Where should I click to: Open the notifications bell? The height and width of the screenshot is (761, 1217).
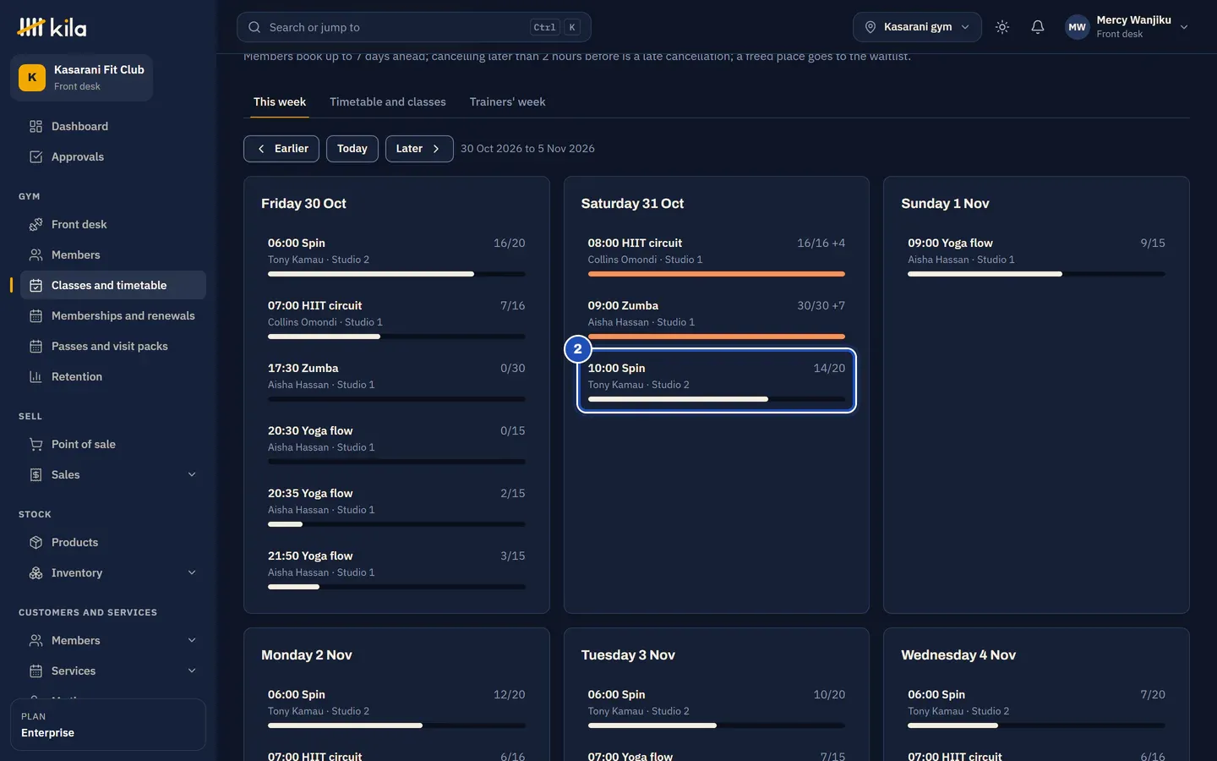1038,27
